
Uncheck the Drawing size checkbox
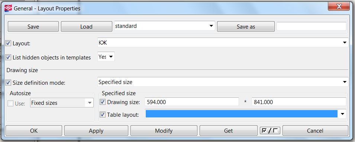click(103, 102)
